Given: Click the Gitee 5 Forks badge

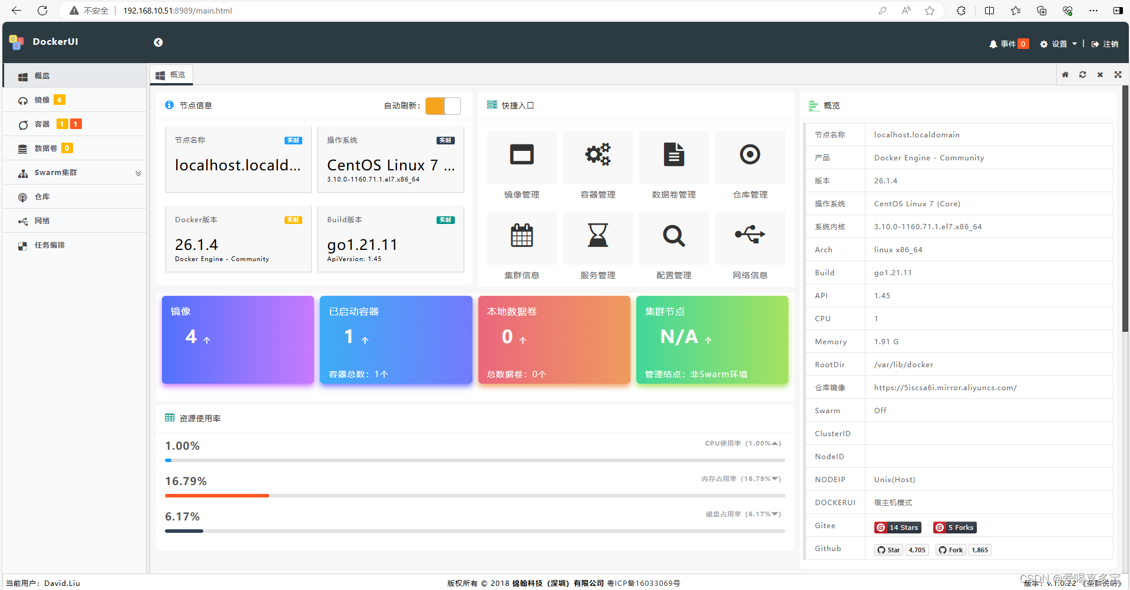Looking at the screenshot, I should click(x=954, y=528).
